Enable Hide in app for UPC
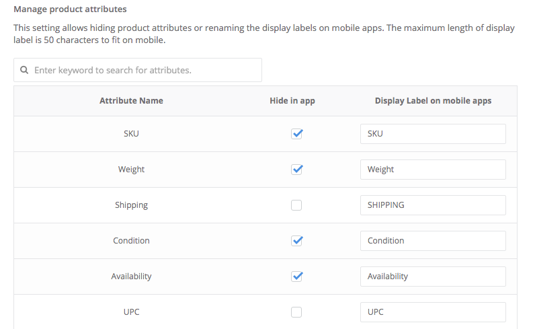 (296, 312)
